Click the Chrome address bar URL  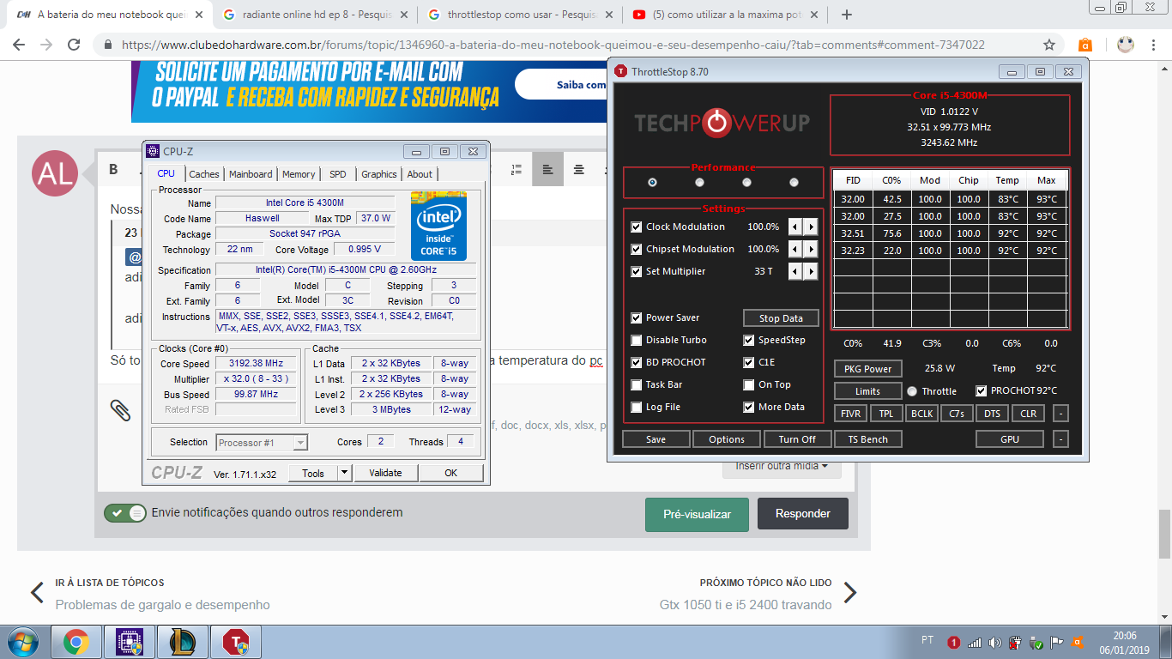tap(553, 45)
